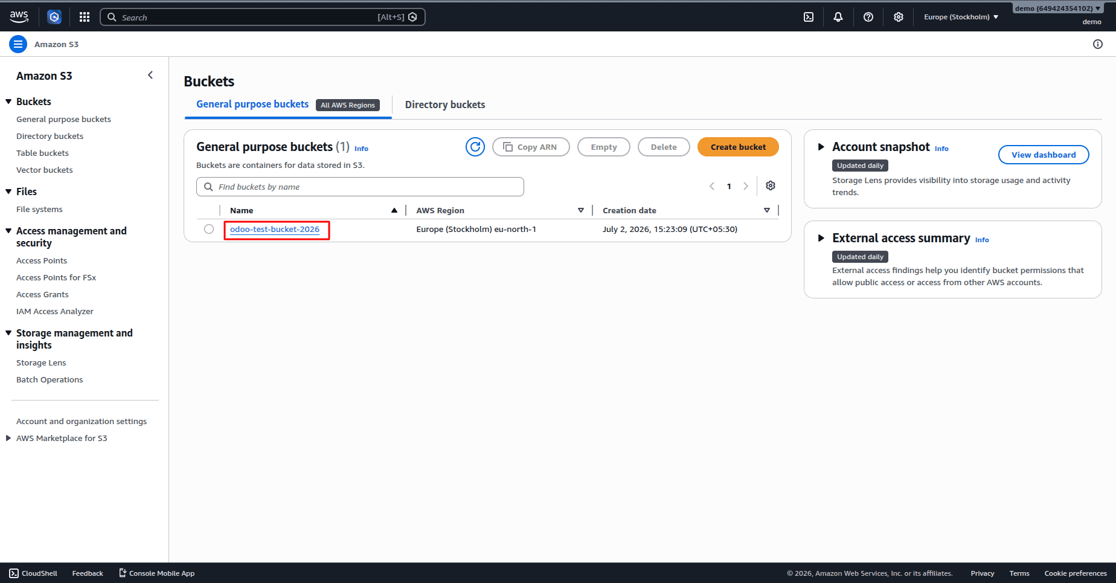Screen dimensions: 1116x583
Task: Launch CloudShell from top bar icon
Action: click(809, 17)
